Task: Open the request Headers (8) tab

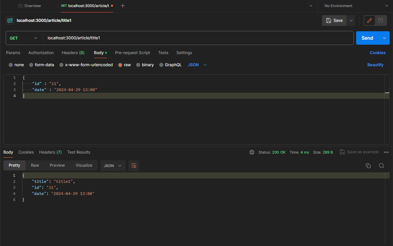Action: [x=73, y=53]
